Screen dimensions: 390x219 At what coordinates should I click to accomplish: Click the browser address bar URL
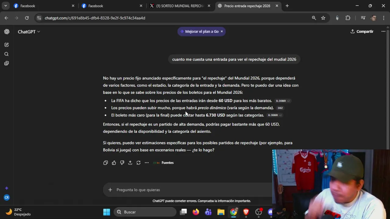(95, 18)
